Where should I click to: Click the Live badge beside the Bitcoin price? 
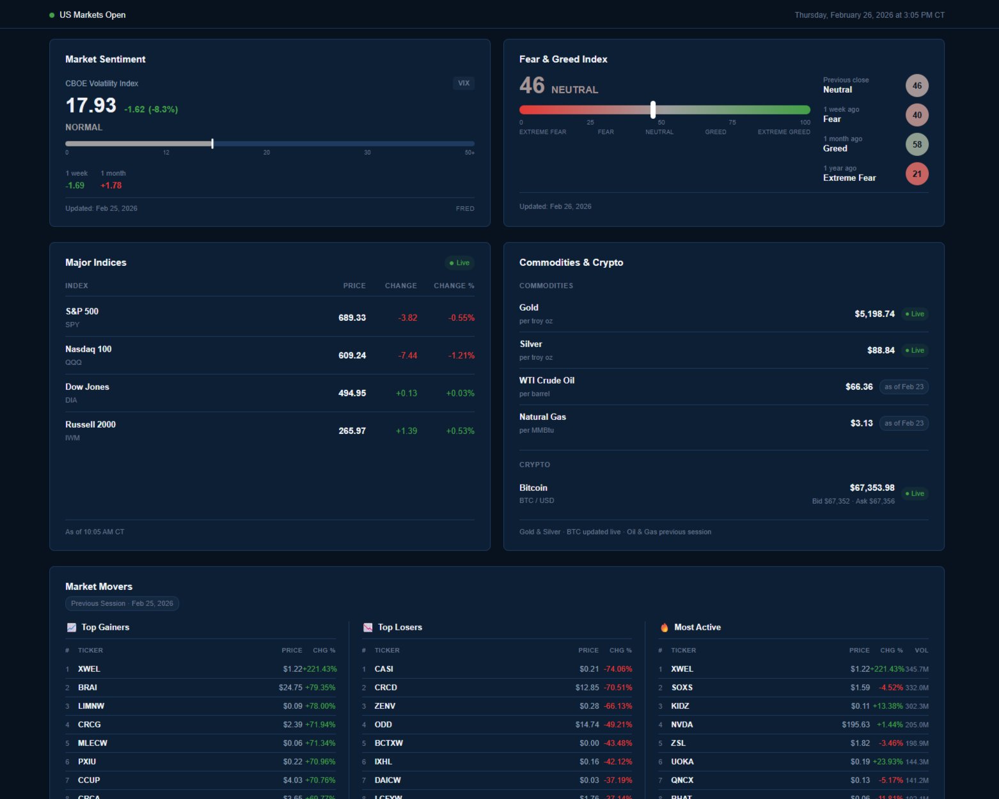pyautogui.click(x=915, y=493)
